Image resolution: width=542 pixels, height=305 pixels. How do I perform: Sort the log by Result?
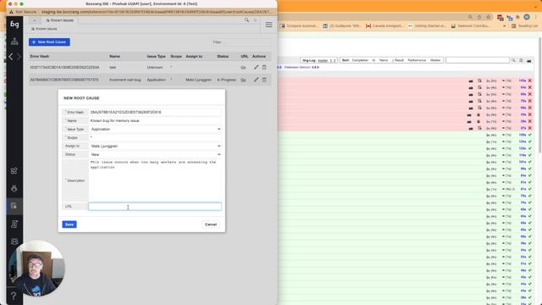point(399,60)
